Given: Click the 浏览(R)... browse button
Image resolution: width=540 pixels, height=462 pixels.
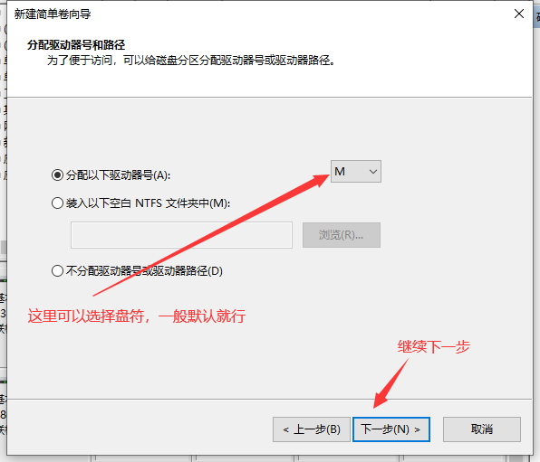Looking at the screenshot, I should (x=342, y=235).
